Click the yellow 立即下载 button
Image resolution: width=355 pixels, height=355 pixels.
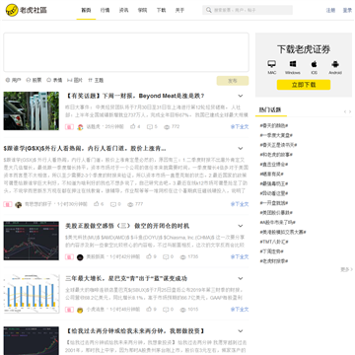click(304, 85)
